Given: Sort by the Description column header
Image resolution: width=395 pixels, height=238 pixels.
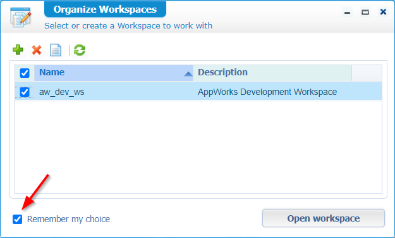Looking at the screenshot, I should [272, 73].
